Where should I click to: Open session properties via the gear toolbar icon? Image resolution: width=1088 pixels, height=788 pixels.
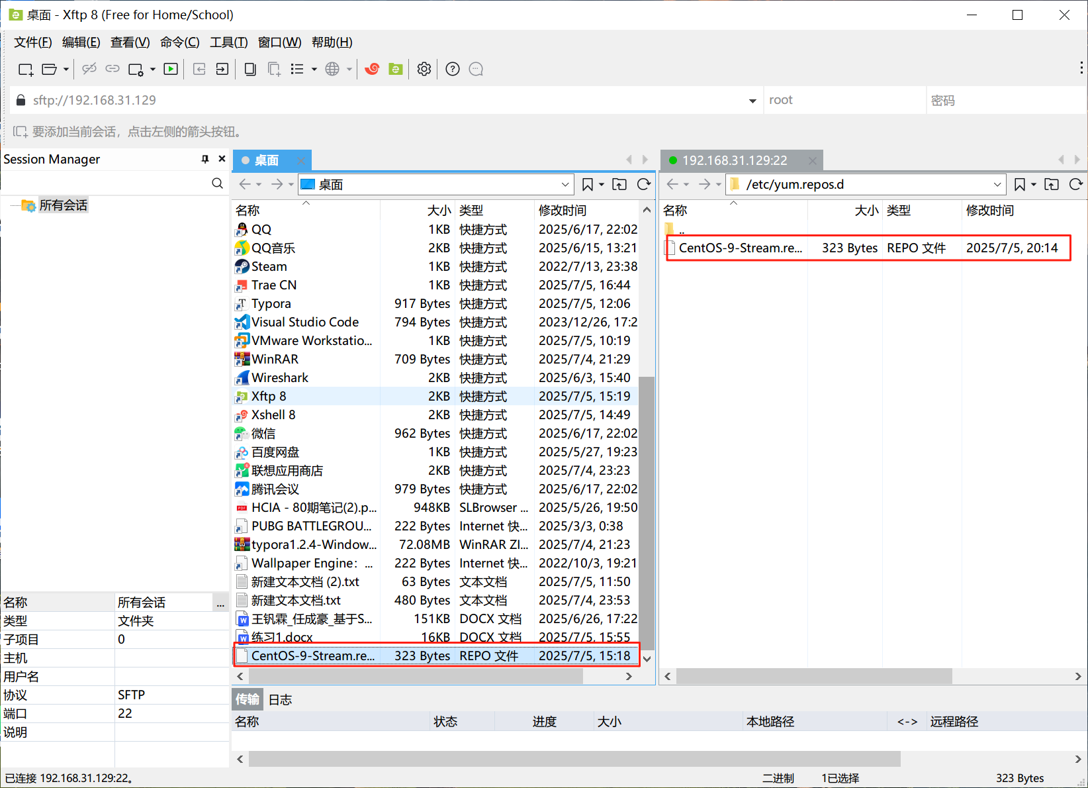pos(424,69)
